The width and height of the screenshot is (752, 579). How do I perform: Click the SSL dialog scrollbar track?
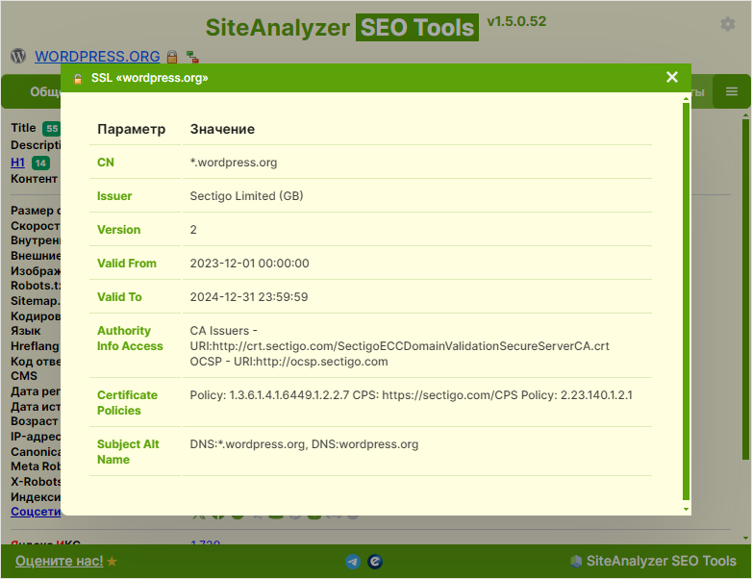(686, 289)
